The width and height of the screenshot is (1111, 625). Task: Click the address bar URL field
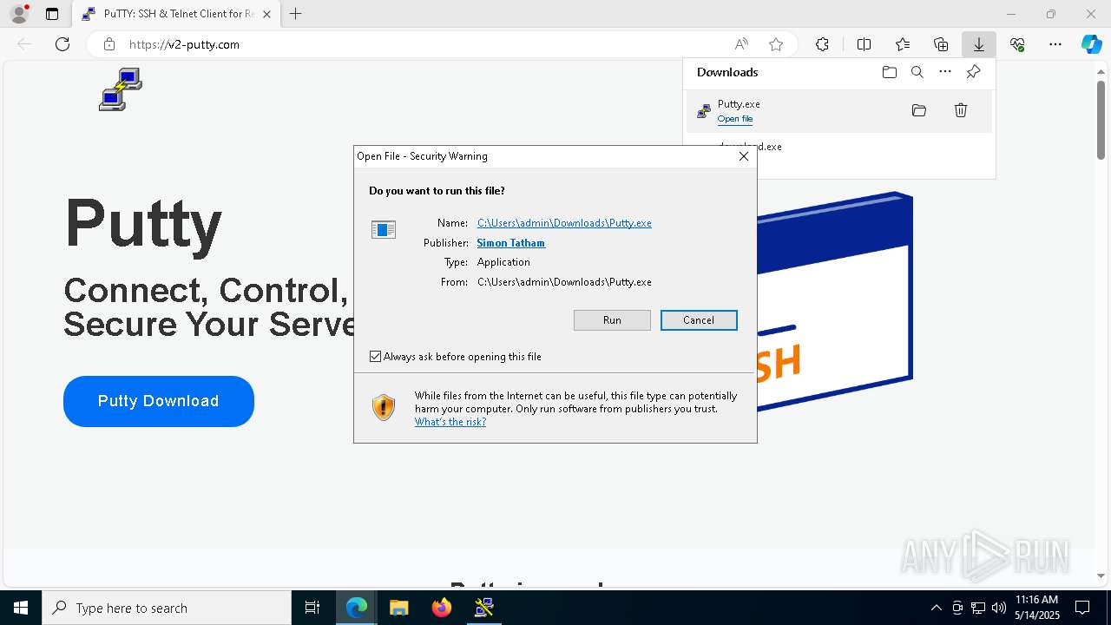point(425,44)
